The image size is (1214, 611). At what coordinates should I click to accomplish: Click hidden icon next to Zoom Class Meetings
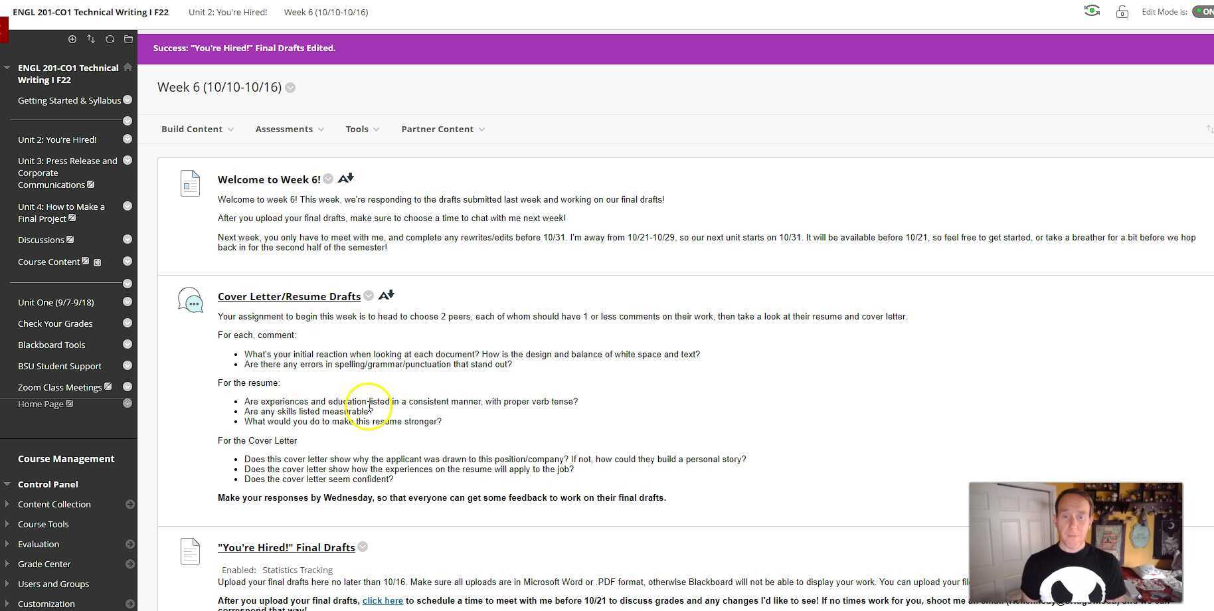coord(108,387)
